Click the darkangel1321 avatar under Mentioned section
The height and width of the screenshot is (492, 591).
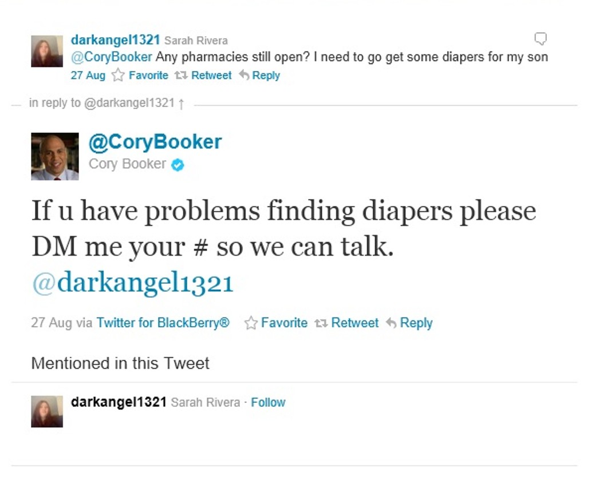[x=47, y=411]
